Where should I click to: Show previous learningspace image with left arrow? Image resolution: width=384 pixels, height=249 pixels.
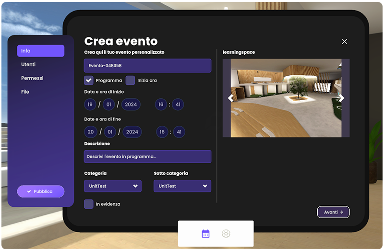pos(230,98)
